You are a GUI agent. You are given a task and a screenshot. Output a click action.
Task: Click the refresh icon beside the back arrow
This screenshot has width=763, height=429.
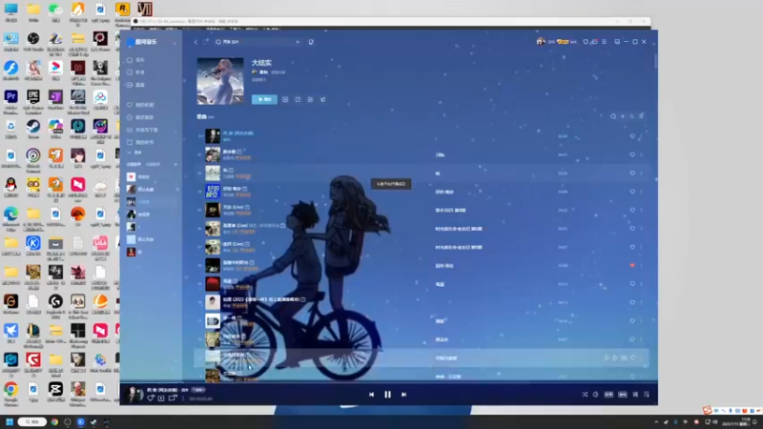coord(205,42)
